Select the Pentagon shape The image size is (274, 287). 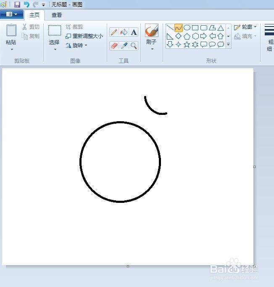click(187, 36)
